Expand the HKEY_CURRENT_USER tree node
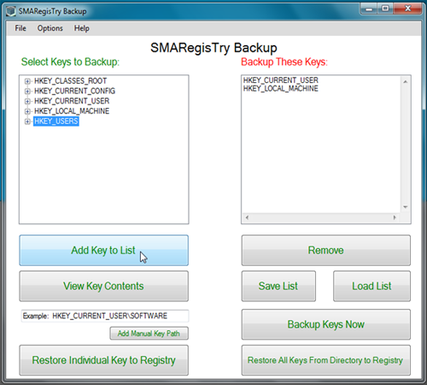This screenshot has height=385, width=427. 27,101
